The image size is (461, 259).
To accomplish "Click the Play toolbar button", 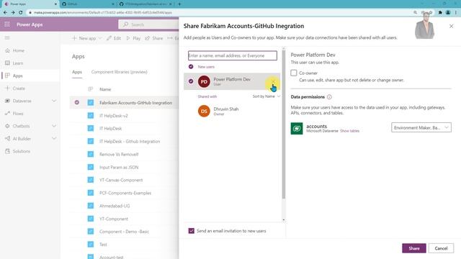I will coord(133,38).
